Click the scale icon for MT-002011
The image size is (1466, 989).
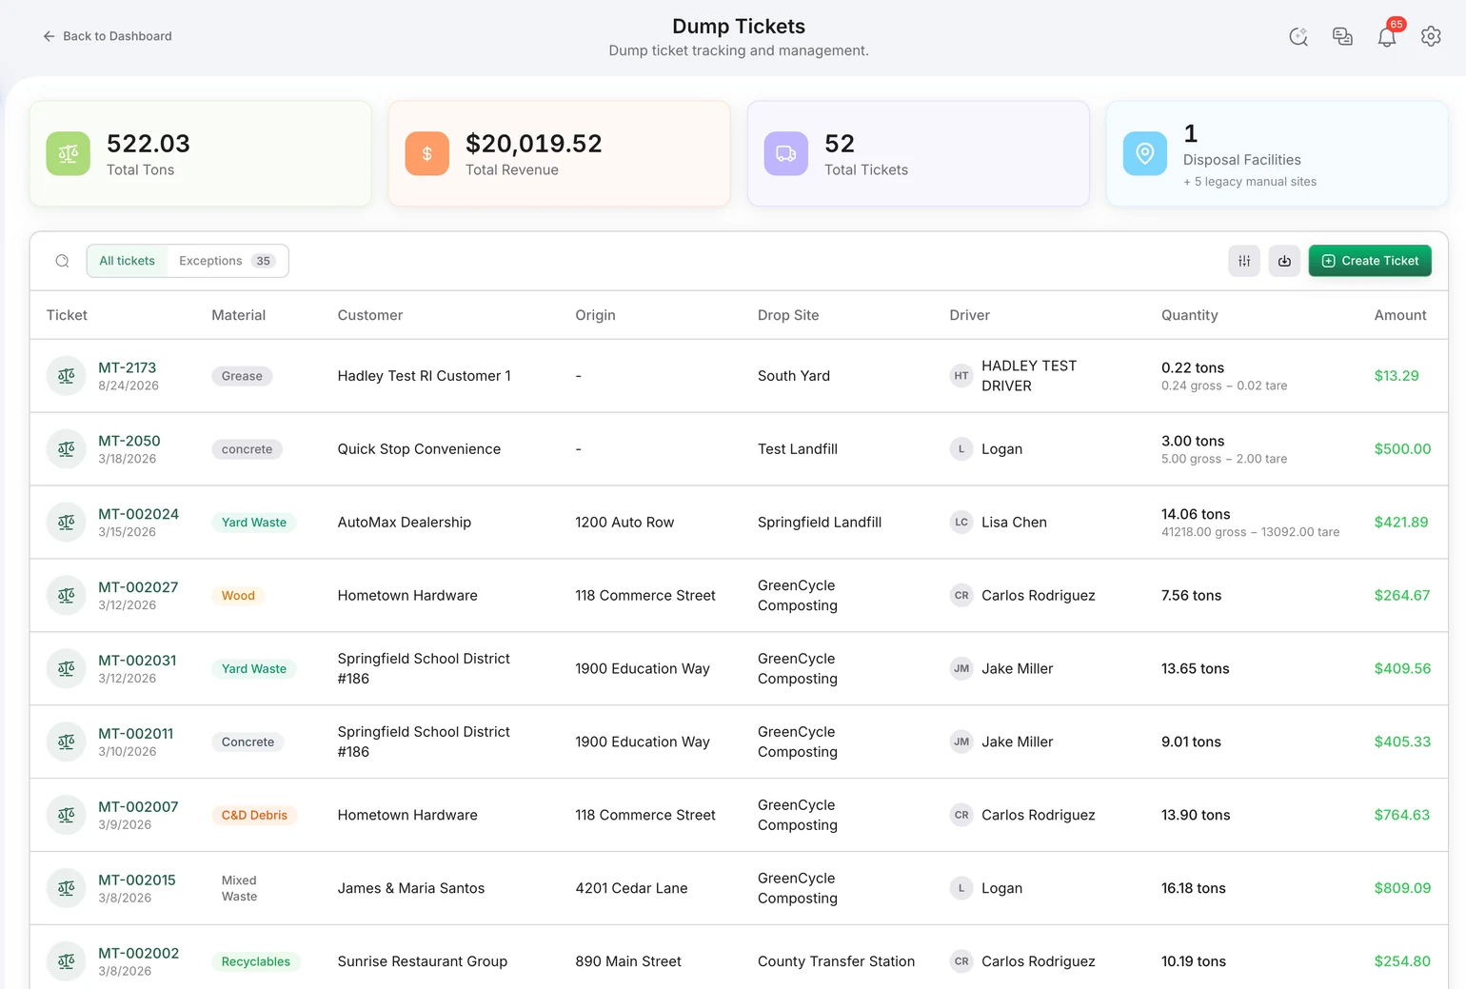pyautogui.click(x=67, y=742)
